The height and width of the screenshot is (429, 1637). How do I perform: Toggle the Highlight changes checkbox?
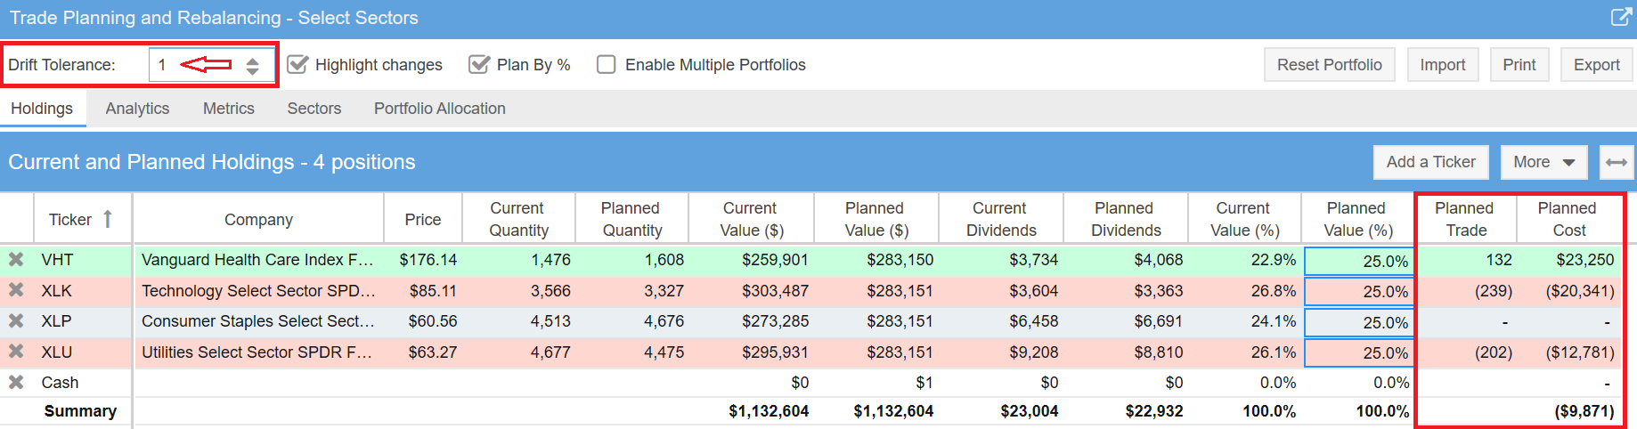pos(298,65)
